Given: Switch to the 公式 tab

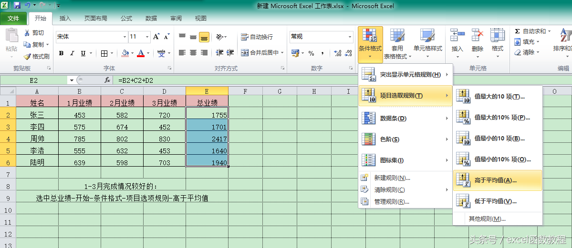Looking at the screenshot, I should click(126, 18).
